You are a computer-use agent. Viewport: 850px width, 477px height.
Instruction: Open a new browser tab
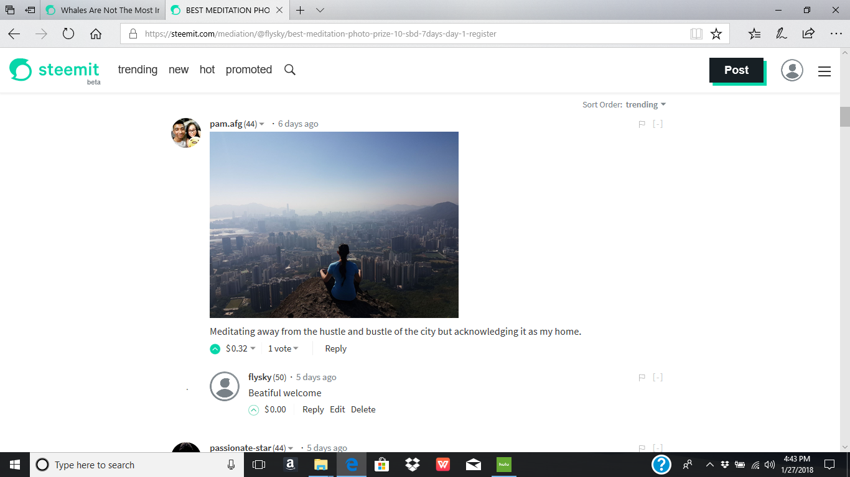point(300,10)
